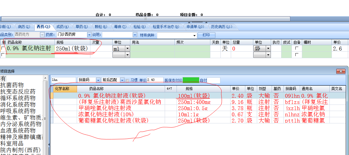The image size is (349, 155).
Task: Open the 检查手术治疗(9) tab
Action: (x=166, y=27)
